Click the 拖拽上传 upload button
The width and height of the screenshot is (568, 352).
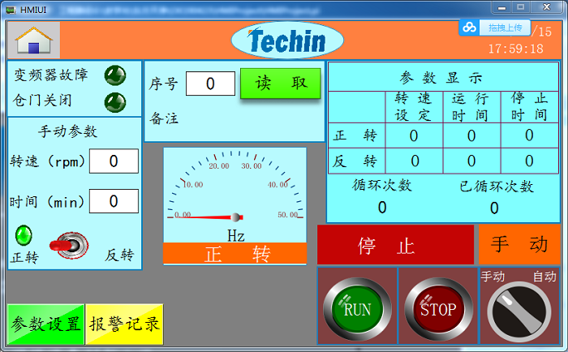click(505, 28)
